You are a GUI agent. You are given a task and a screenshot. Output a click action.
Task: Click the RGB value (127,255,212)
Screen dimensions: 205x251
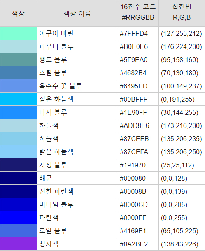coord(182,34)
